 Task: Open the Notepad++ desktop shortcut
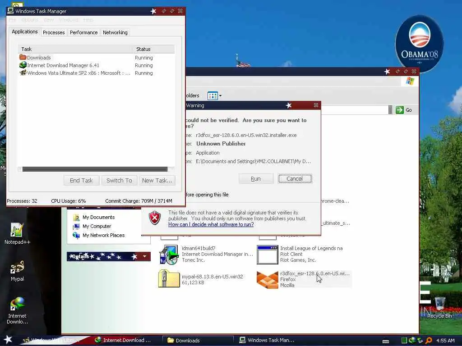[x=17, y=234]
